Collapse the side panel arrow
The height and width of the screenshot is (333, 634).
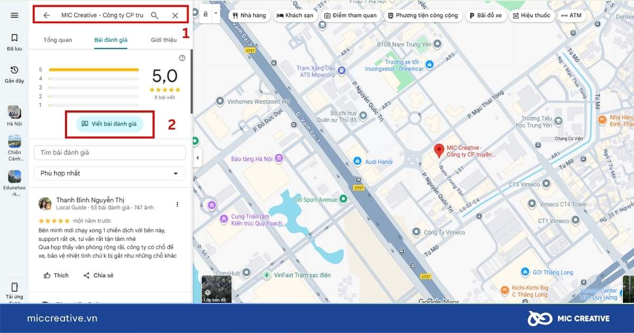click(x=197, y=158)
